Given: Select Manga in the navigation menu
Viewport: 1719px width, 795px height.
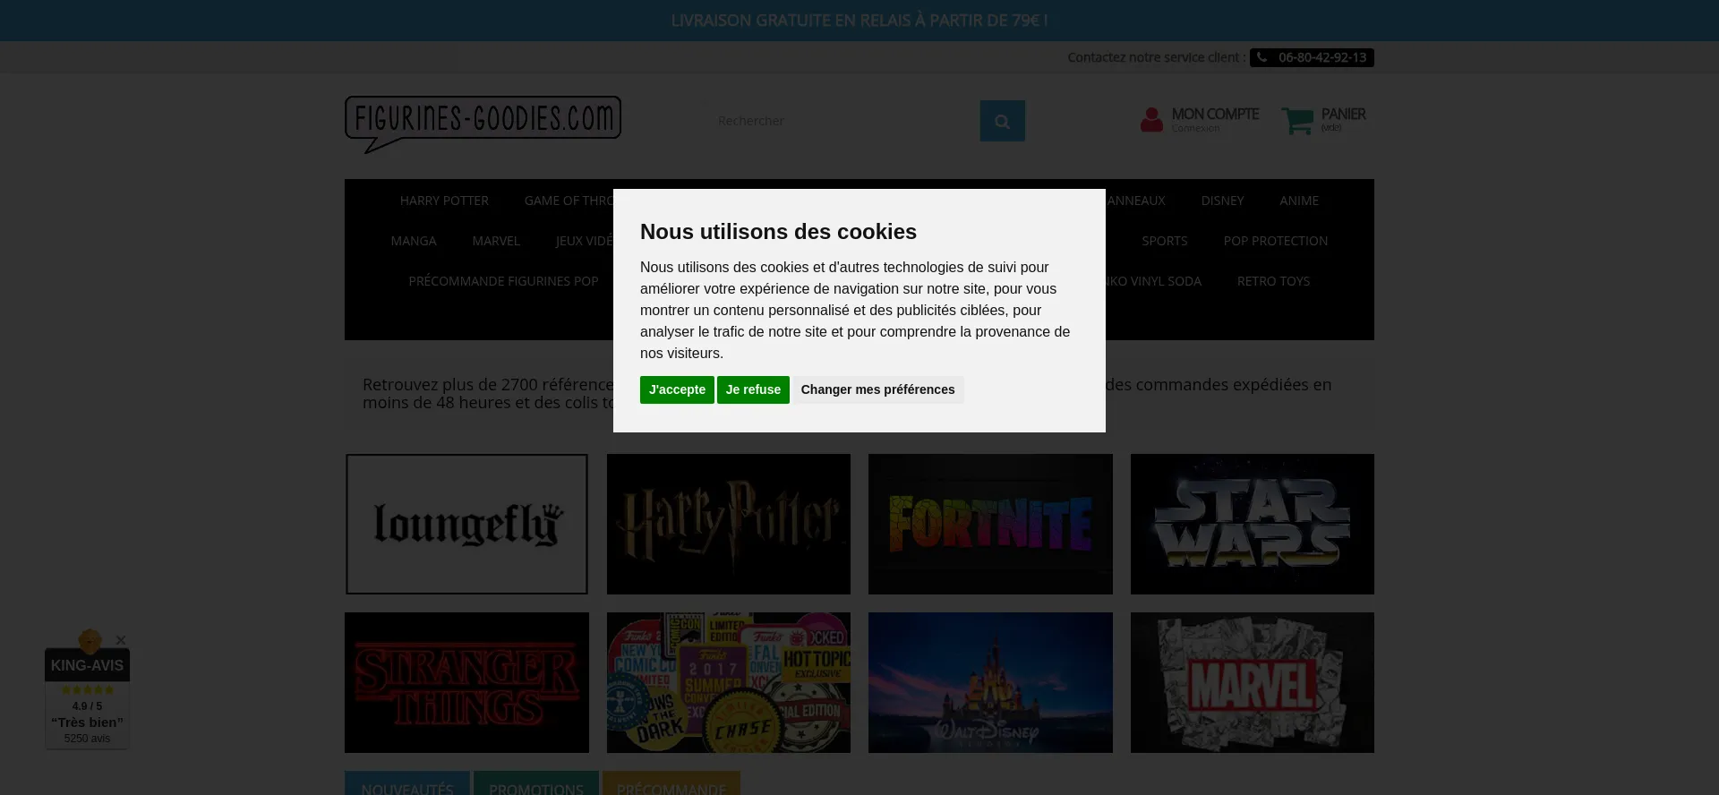Looking at the screenshot, I should 414,241.
